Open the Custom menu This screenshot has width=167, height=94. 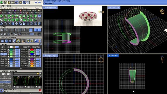point(26,8)
